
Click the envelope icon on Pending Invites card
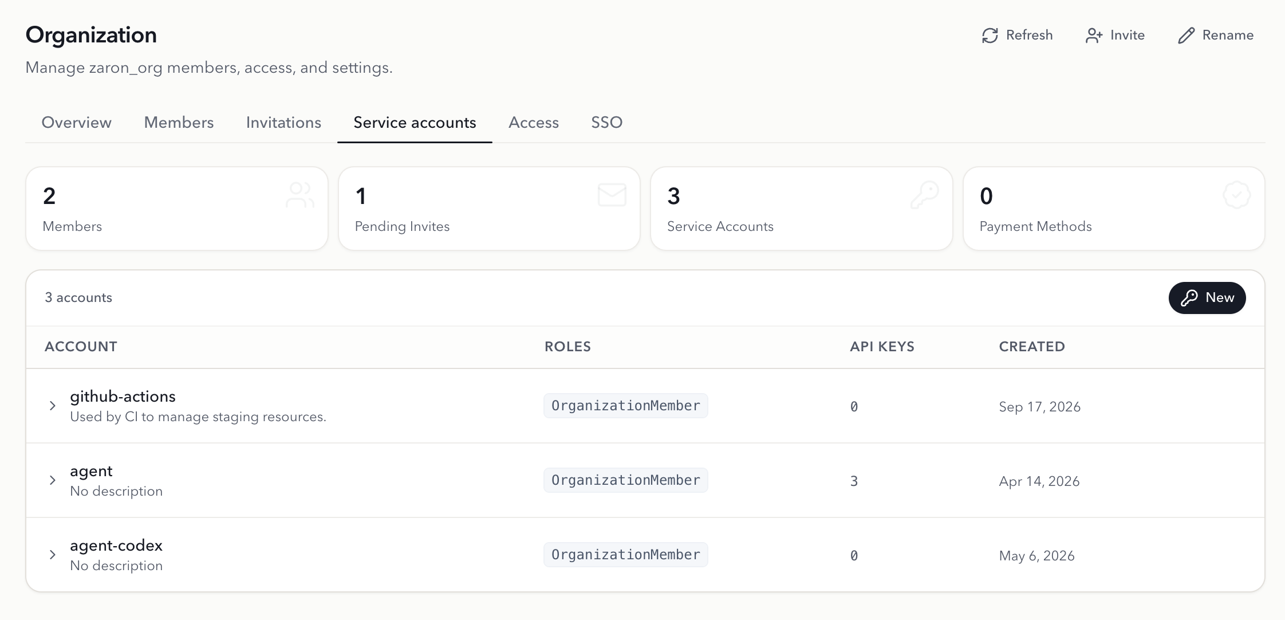(612, 195)
